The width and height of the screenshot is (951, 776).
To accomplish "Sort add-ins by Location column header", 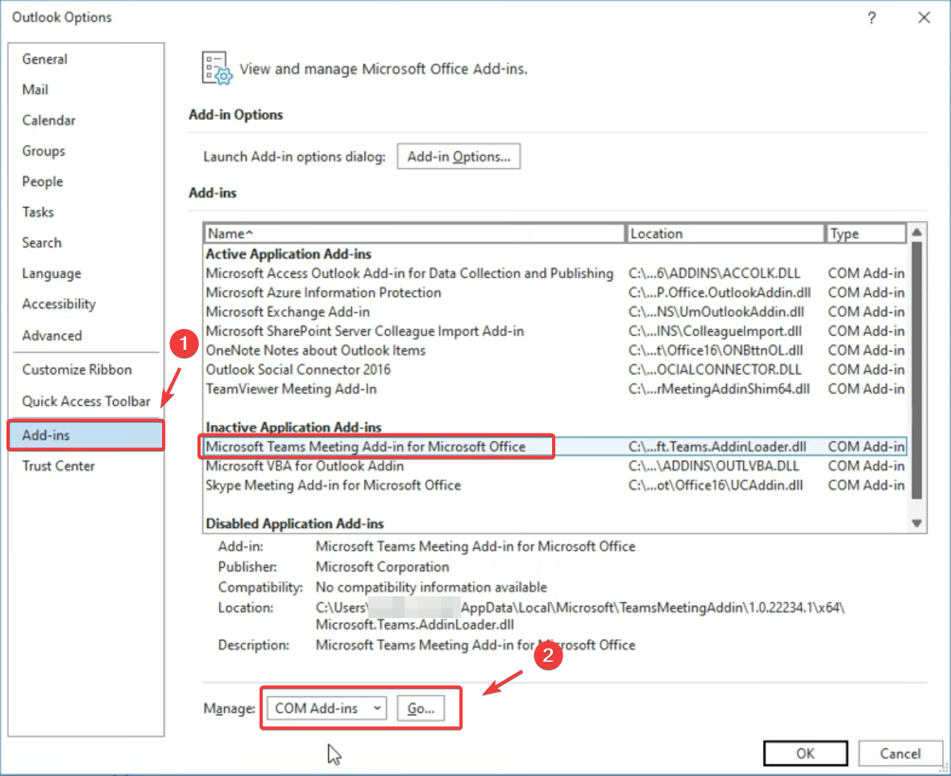I will pyautogui.click(x=725, y=234).
